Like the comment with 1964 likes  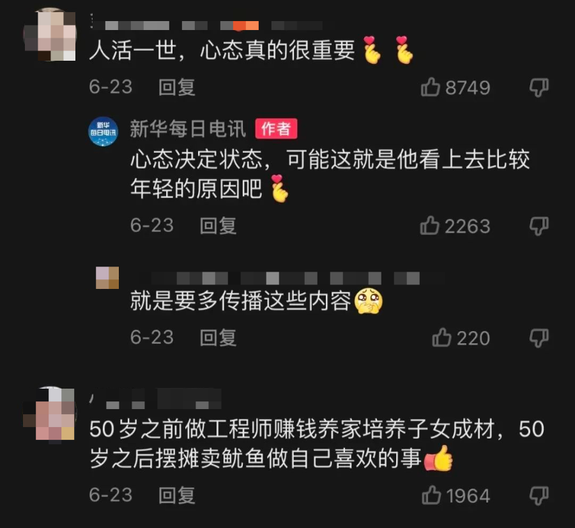[x=431, y=495]
